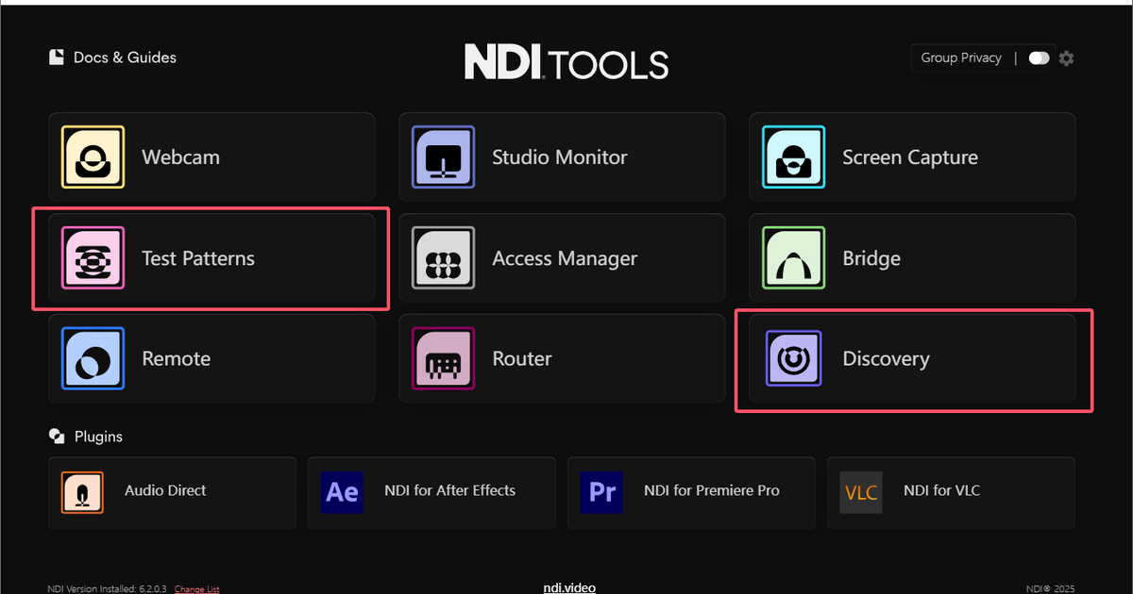1133x594 pixels.
Task: Click the Router tool icon
Action: [x=443, y=358]
